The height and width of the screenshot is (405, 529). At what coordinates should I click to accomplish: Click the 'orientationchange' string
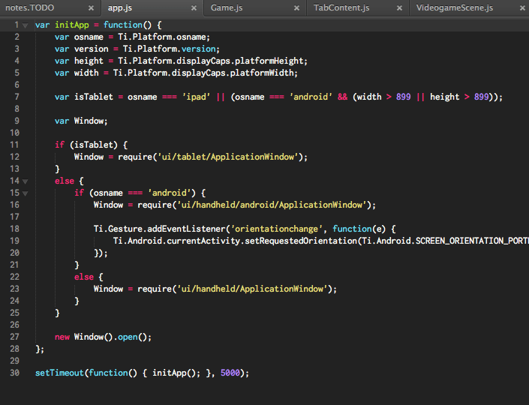point(276,229)
